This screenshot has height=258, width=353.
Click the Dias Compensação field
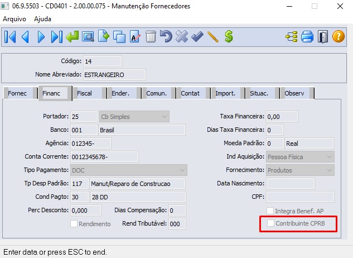[177, 211]
